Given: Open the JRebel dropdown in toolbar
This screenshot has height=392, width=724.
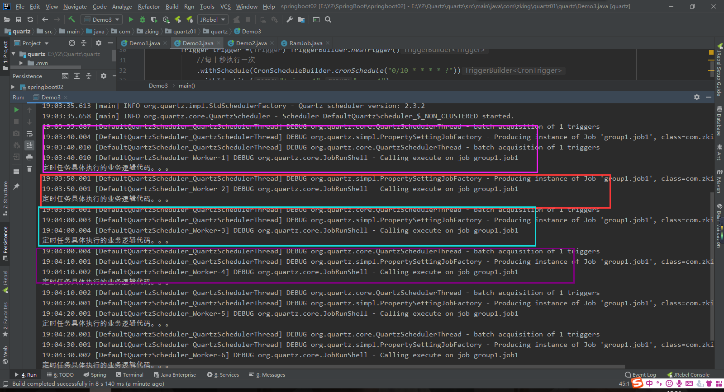Looking at the screenshot, I should point(213,19).
